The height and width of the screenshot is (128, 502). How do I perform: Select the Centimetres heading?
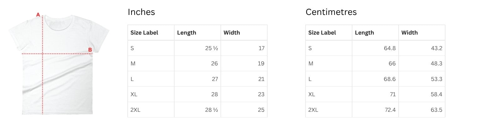click(x=331, y=12)
